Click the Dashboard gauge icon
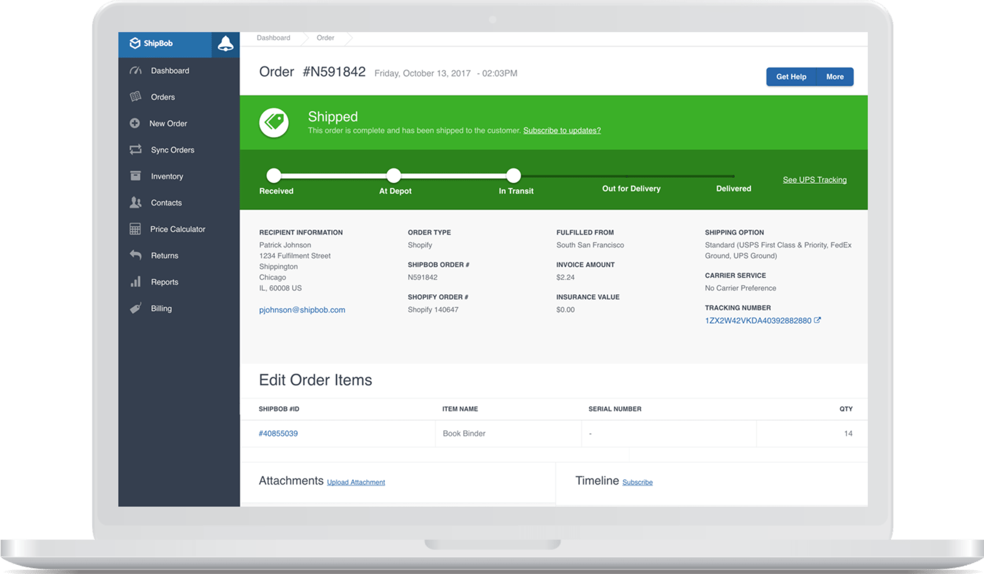Image resolution: width=984 pixels, height=574 pixels. pyautogui.click(x=136, y=71)
